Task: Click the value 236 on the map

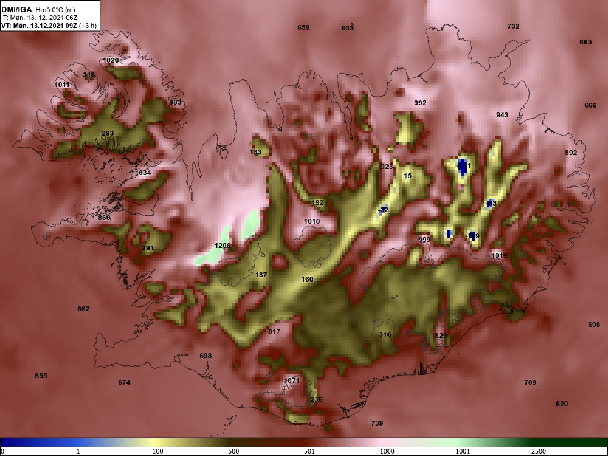Action: point(316,400)
